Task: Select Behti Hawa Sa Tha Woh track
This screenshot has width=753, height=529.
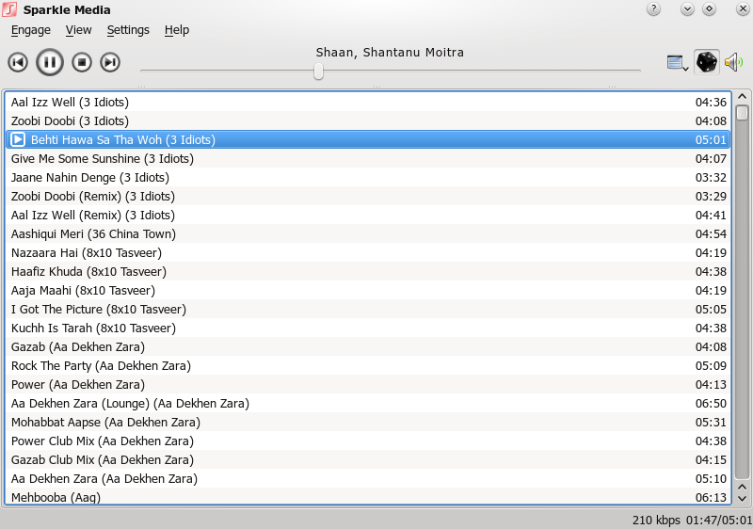Action: (368, 139)
